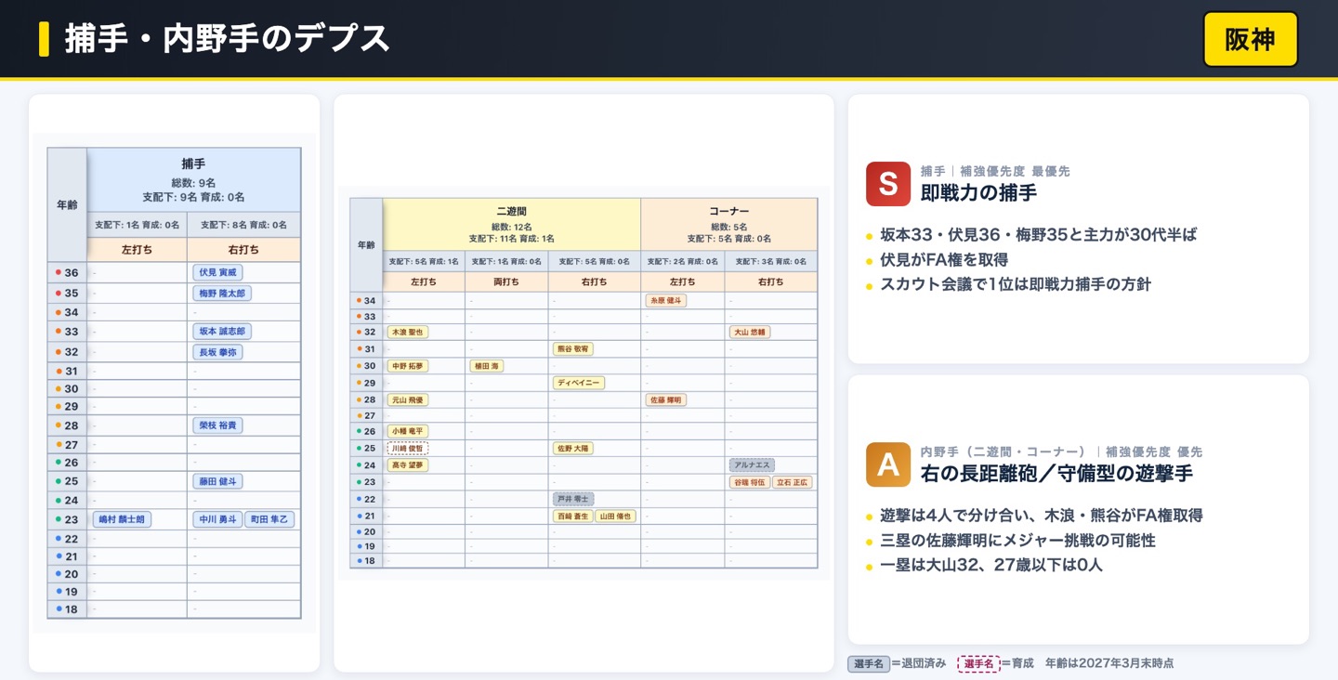Click bullet 伏見がFA権を取得
This screenshot has width=1338, height=680.
[944, 260]
